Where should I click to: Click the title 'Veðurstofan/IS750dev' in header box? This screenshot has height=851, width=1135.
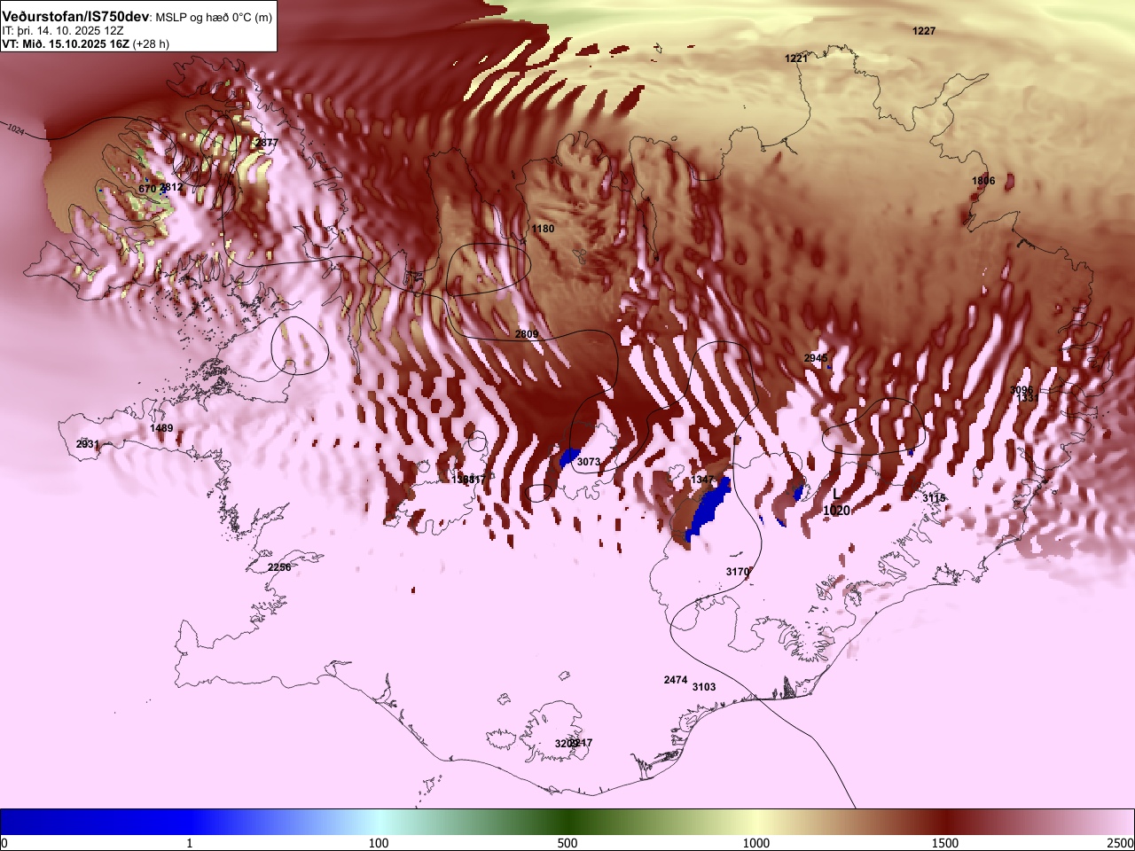75,17
